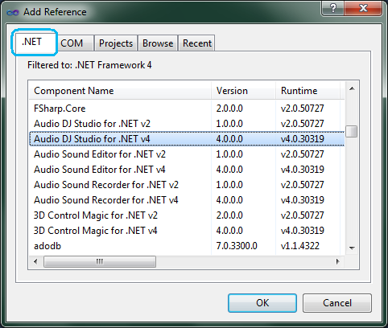Click the list scroll up arrow
This screenshot has width=388, height=328.
(352, 88)
